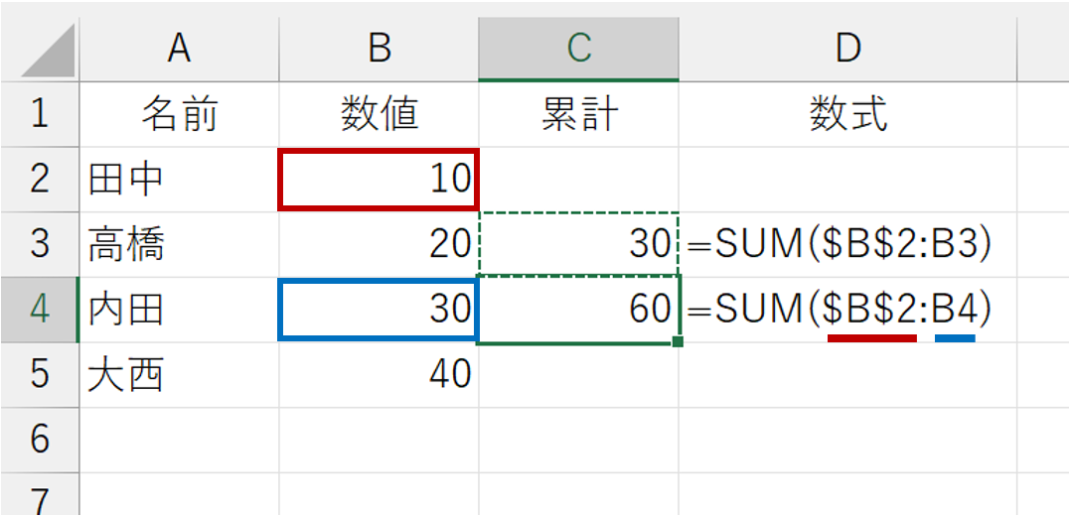Select column A header
Screen dimensions: 1071x517
179,49
